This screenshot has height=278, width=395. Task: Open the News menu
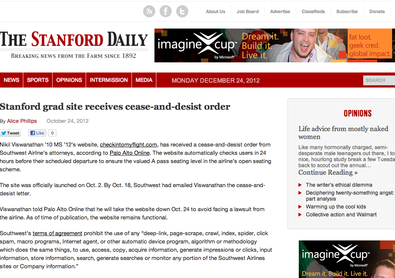tap(11, 80)
